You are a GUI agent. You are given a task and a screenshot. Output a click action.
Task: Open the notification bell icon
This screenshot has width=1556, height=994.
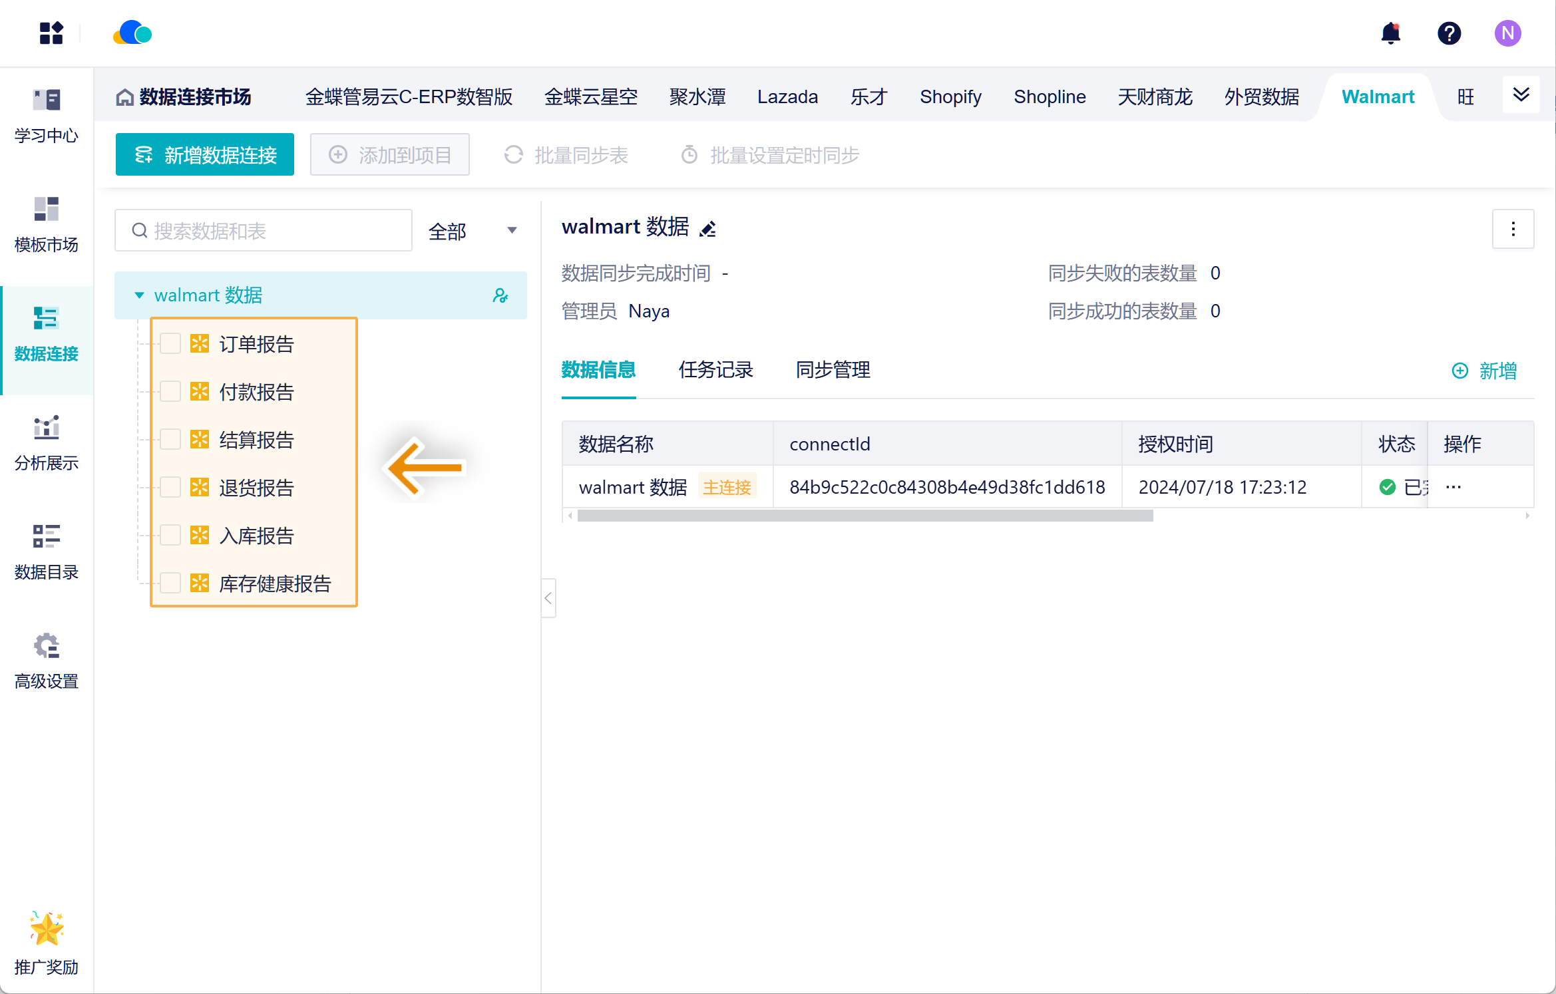coord(1390,33)
